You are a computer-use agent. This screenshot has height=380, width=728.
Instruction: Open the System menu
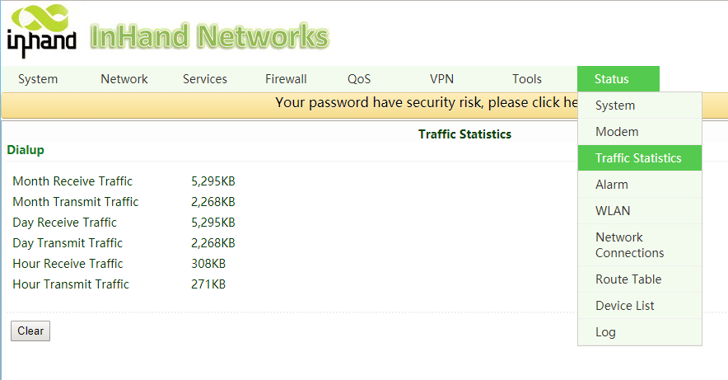38,79
